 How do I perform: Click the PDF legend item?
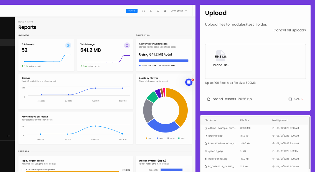(149, 138)
